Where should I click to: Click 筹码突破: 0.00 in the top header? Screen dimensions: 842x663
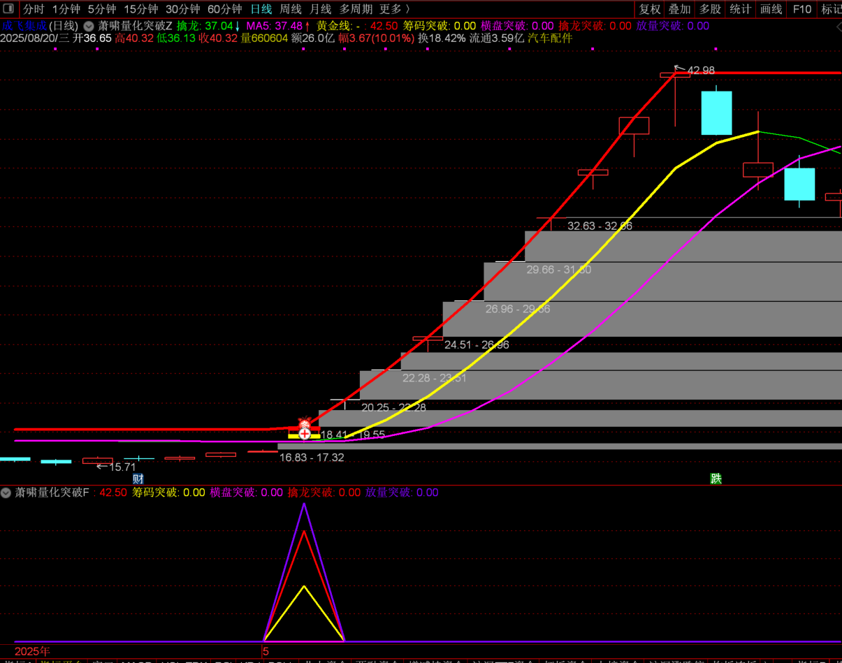click(x=440, y=26)
